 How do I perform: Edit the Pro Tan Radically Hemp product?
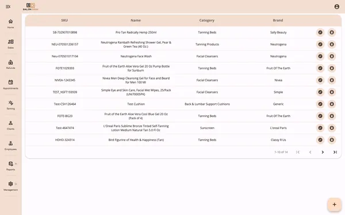[x=320, y=33]
